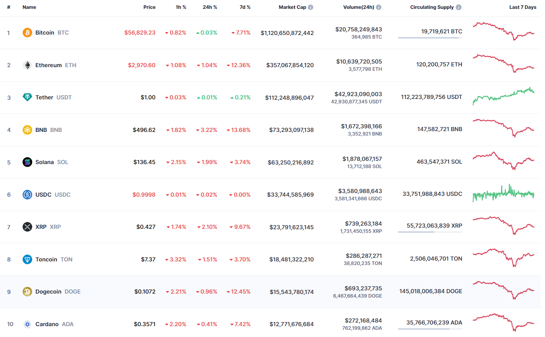Sort table by Price column
Image resolution: width=545 pixels, height=337 pixels.
149,7
